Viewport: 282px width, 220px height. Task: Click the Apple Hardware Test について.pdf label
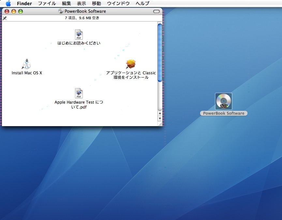[x=79, y=105]
